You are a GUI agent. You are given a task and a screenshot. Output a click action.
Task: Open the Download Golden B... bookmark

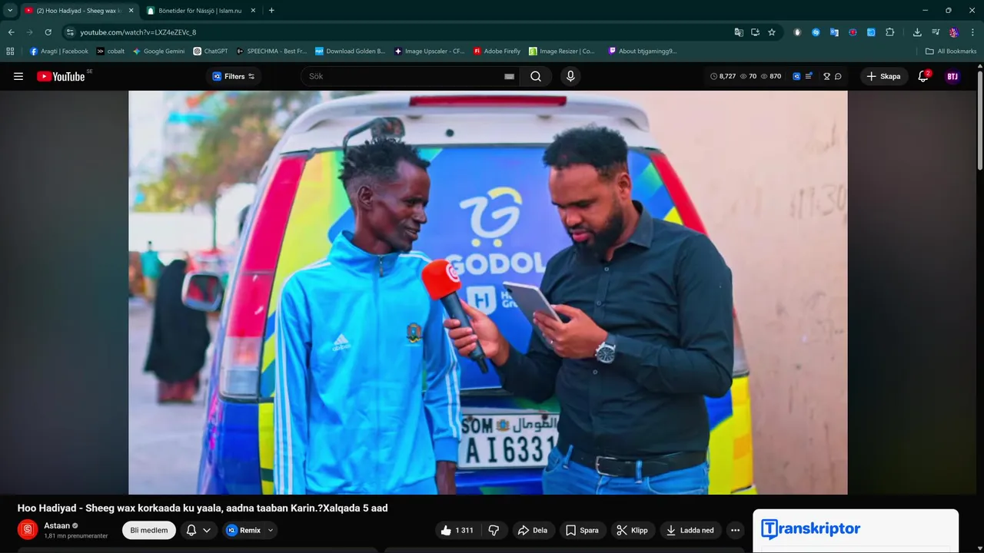coord(351,51)
